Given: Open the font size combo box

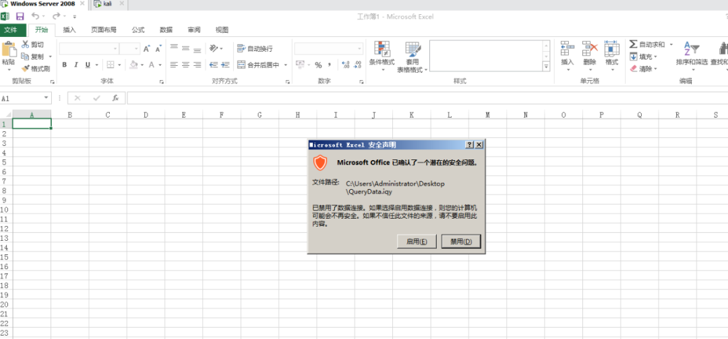Looking at the screenshot, I should pos(129,48).
